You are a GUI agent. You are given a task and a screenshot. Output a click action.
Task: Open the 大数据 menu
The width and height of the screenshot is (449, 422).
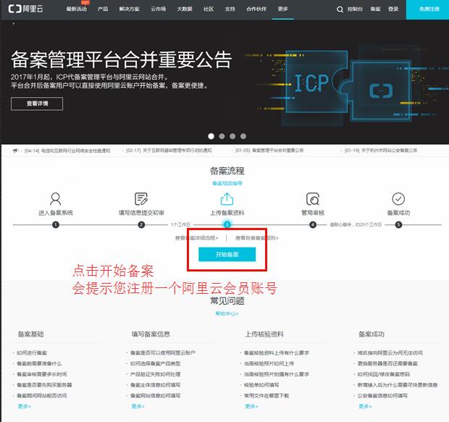[185, 9]
